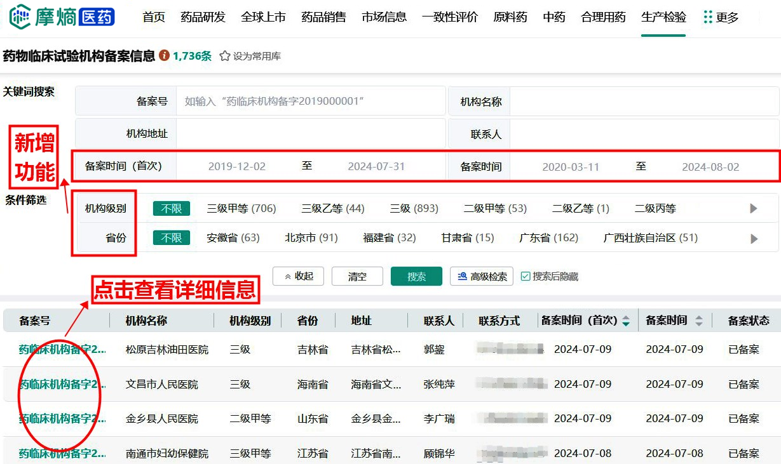Filter by 二级丙等 level
Image resolution: width=781 pixels, height=464 pixels.
[655, 208]
